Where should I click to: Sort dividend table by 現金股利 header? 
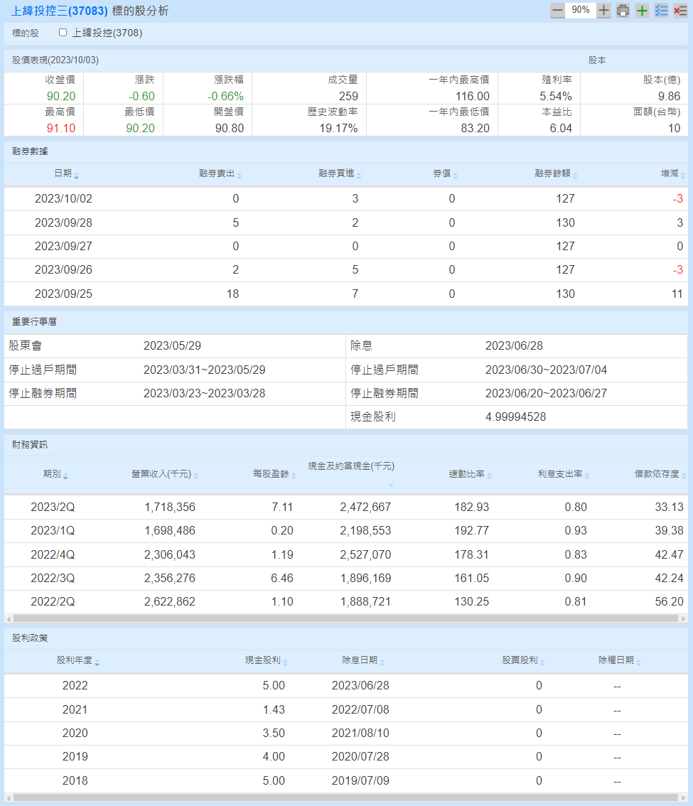click(266, 661)
